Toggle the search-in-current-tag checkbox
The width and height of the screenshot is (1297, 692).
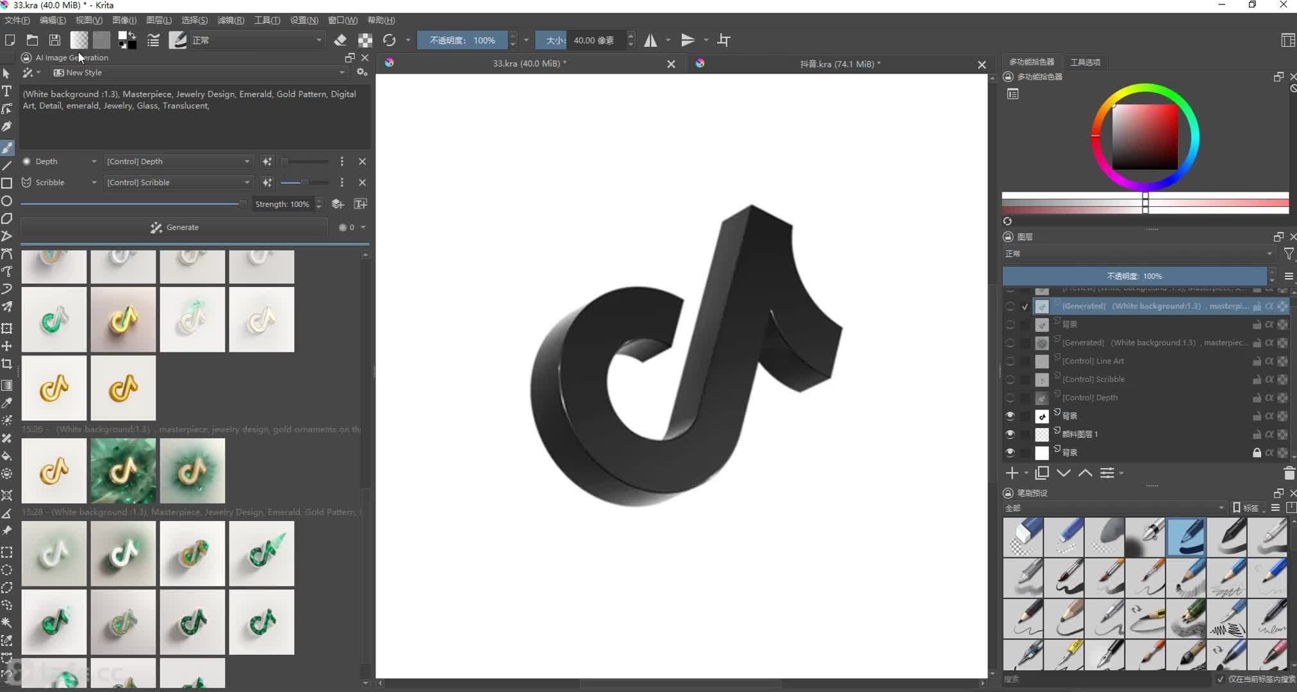[1220, 679]
